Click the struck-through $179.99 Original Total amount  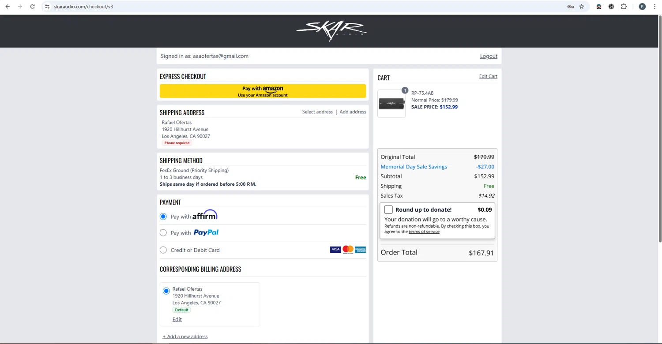484,157
